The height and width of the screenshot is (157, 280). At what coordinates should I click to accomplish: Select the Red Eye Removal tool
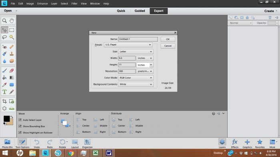(4, 47)
